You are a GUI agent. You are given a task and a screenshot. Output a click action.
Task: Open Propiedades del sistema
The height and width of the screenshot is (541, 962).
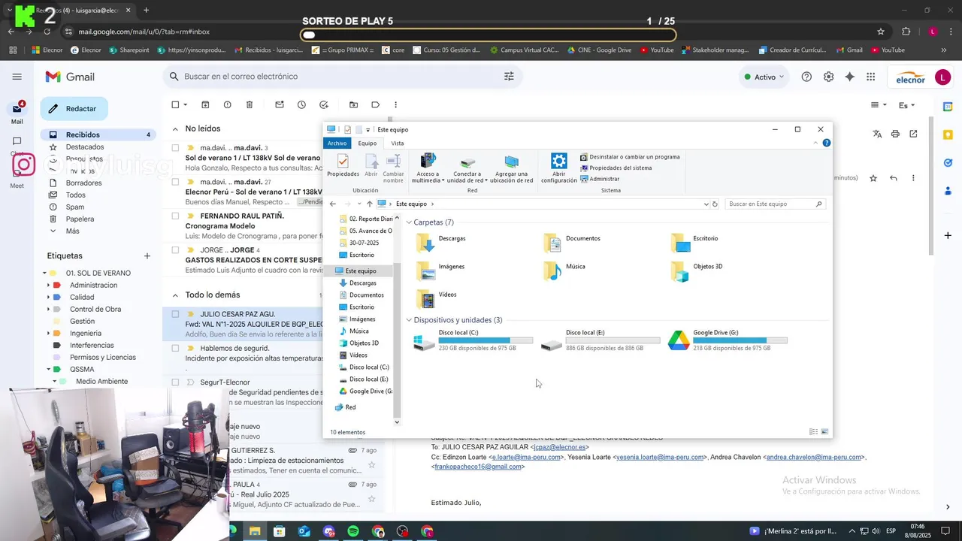[x=616, y=168]
